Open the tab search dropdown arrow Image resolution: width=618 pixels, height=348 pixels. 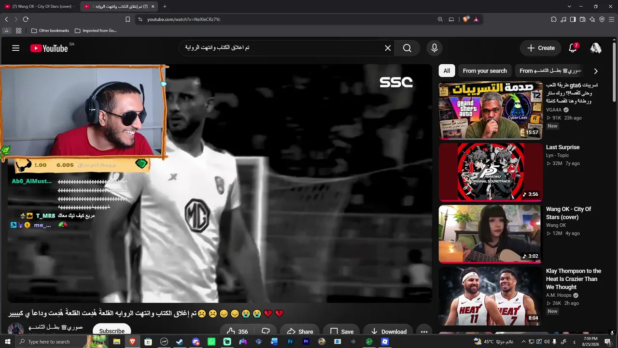click(x=569, y=6)
